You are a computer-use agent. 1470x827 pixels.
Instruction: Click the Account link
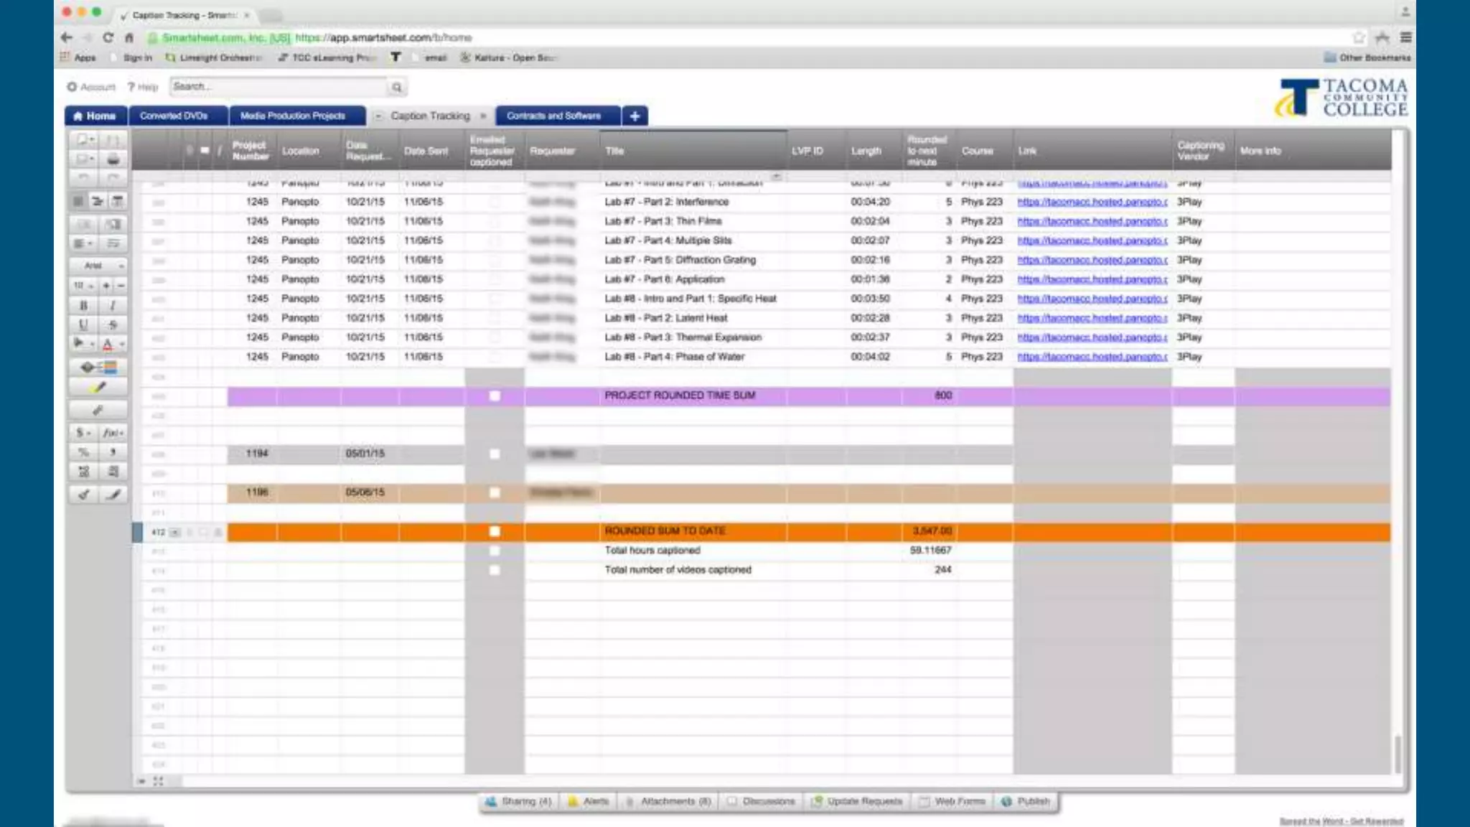(91, 87)
